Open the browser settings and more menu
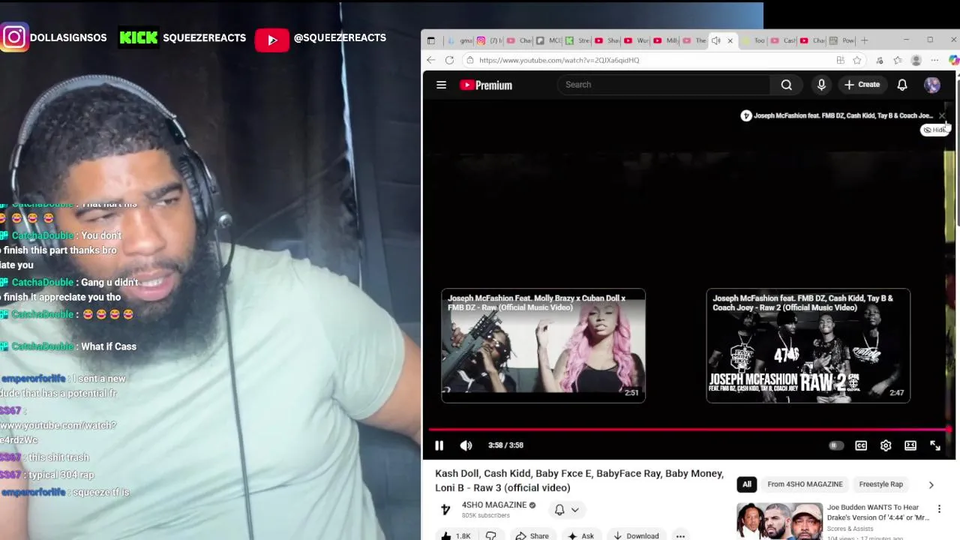This screenshot has width=960, height=540. pyautogui.click(x=934, y=60)
